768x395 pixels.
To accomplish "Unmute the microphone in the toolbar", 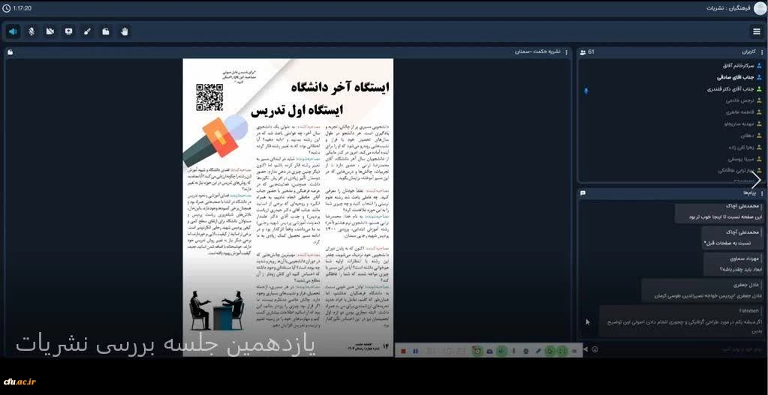I will point(32,31).
